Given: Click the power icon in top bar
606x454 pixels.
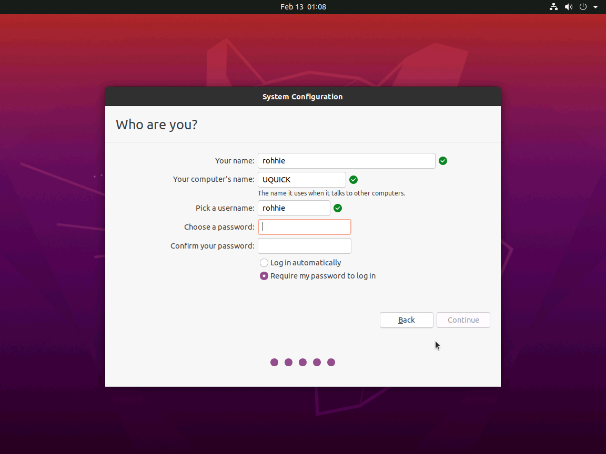Looking at the screenshot, I should 583,6.
